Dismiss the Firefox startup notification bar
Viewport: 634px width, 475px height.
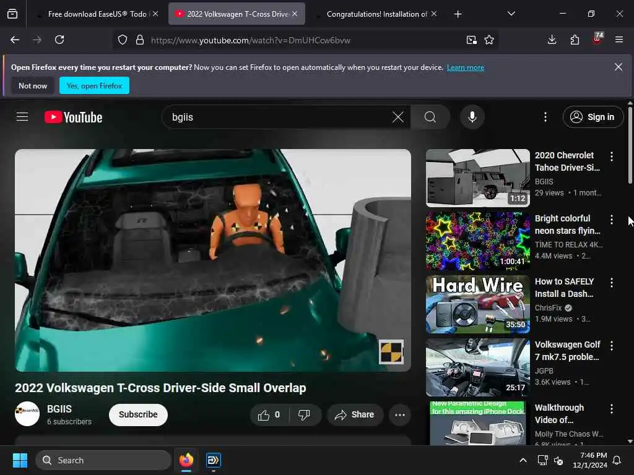coord(619,67)
